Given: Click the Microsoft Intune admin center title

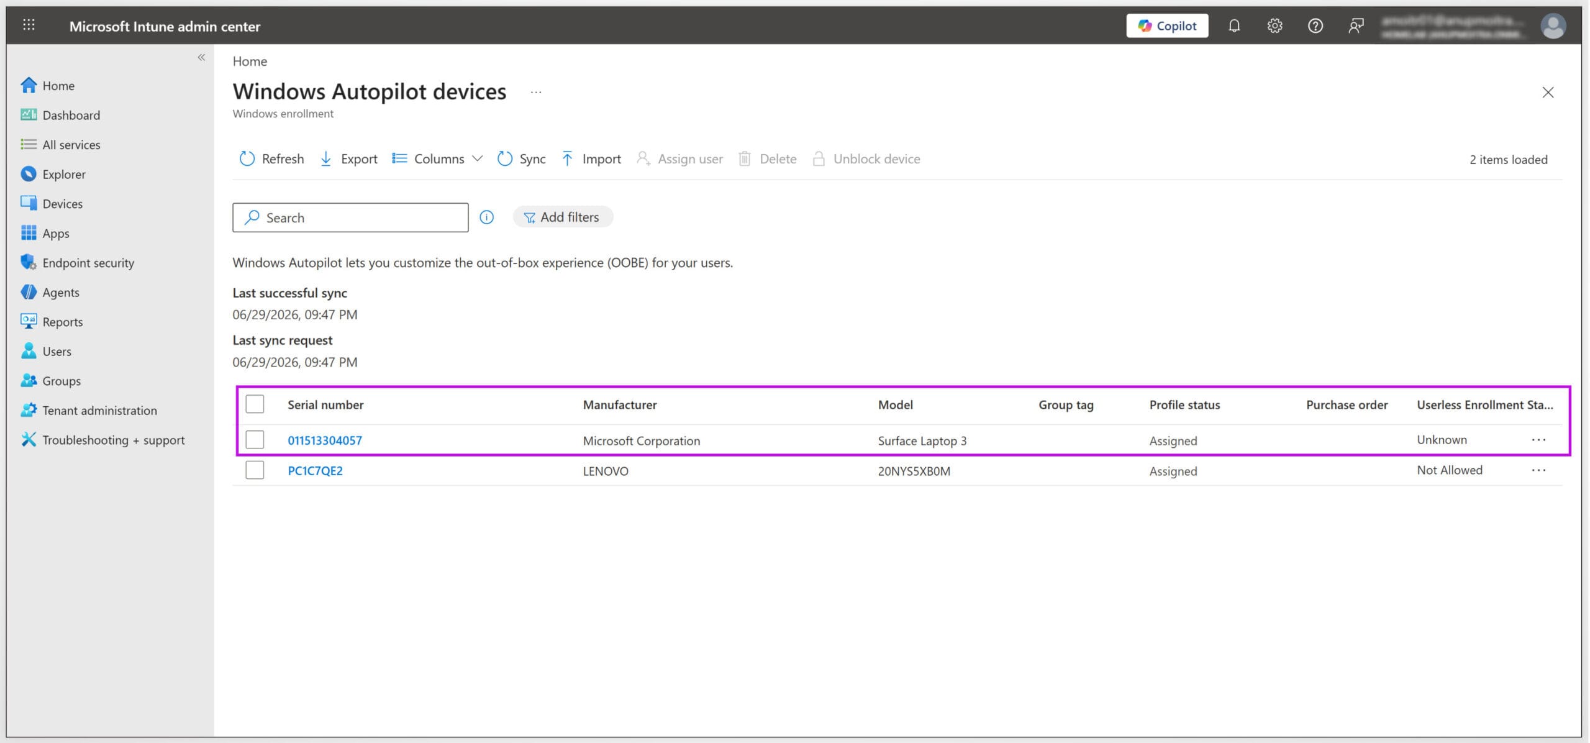Looking at the screenshot, I should [x=165, y=26].
